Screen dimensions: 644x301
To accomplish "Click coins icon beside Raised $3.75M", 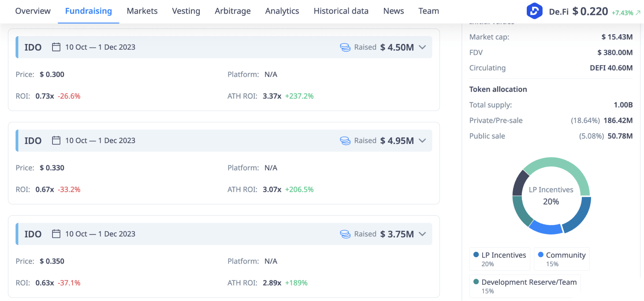I will click(345, 234).
